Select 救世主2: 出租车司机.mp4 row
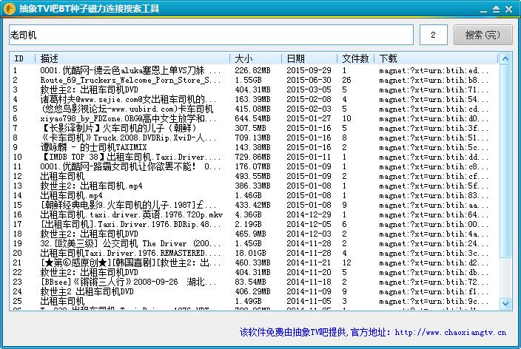The width and height of the screenshot is (521, 349). pyautogui.click(x=254, y=186)
